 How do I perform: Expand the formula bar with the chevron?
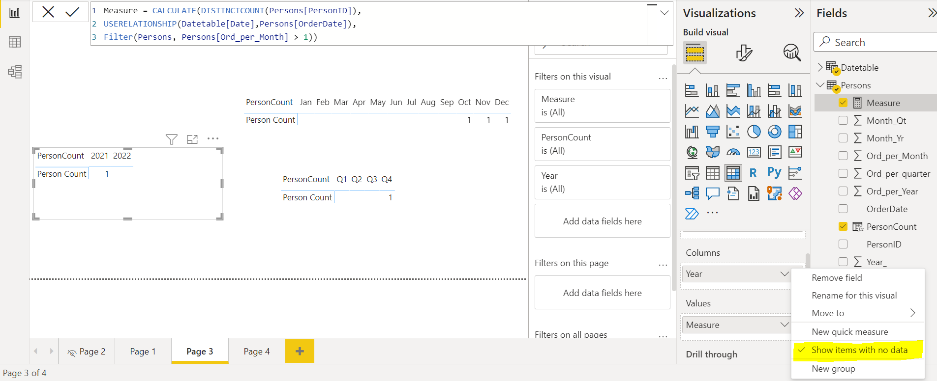[664, 13]
